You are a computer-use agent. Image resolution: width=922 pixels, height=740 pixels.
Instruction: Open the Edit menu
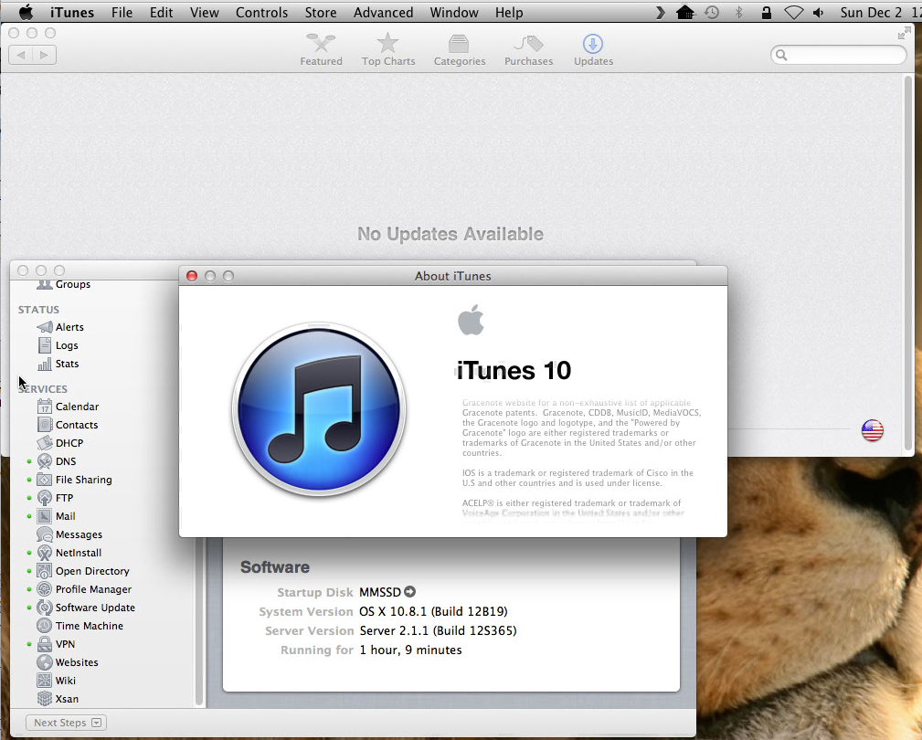tap(161, 13)
